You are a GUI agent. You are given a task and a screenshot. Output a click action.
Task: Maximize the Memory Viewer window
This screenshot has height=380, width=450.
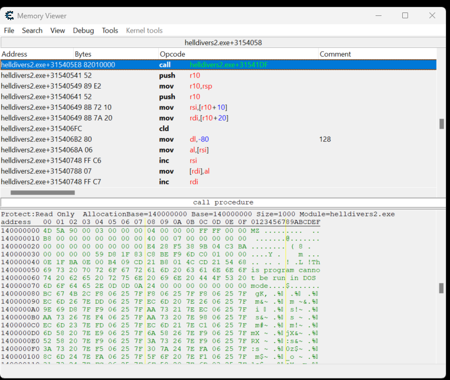pyautogui.click(x=405, y=15)
